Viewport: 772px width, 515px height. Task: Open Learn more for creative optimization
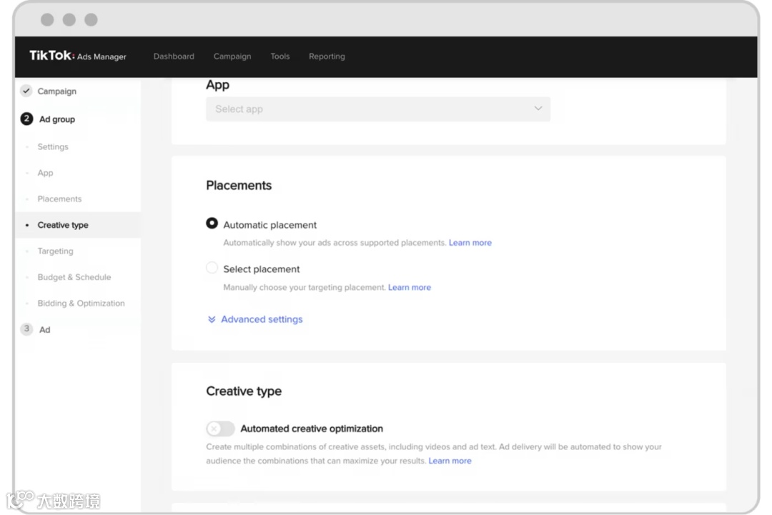pyautogui.click(x=450, y=461)
